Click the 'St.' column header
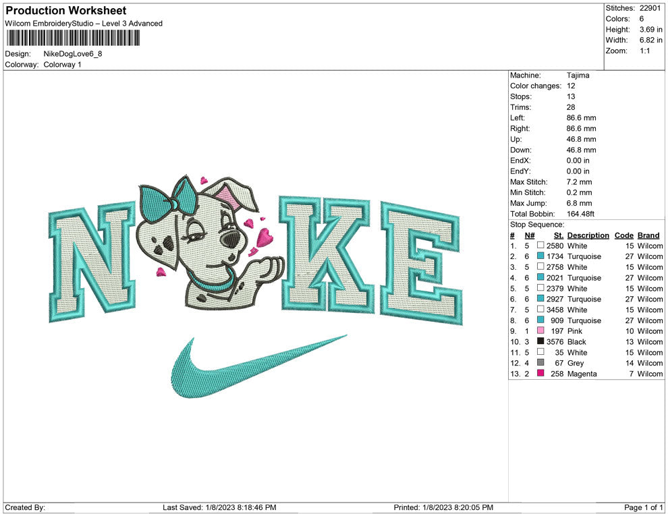 click(x=559, y=235)
